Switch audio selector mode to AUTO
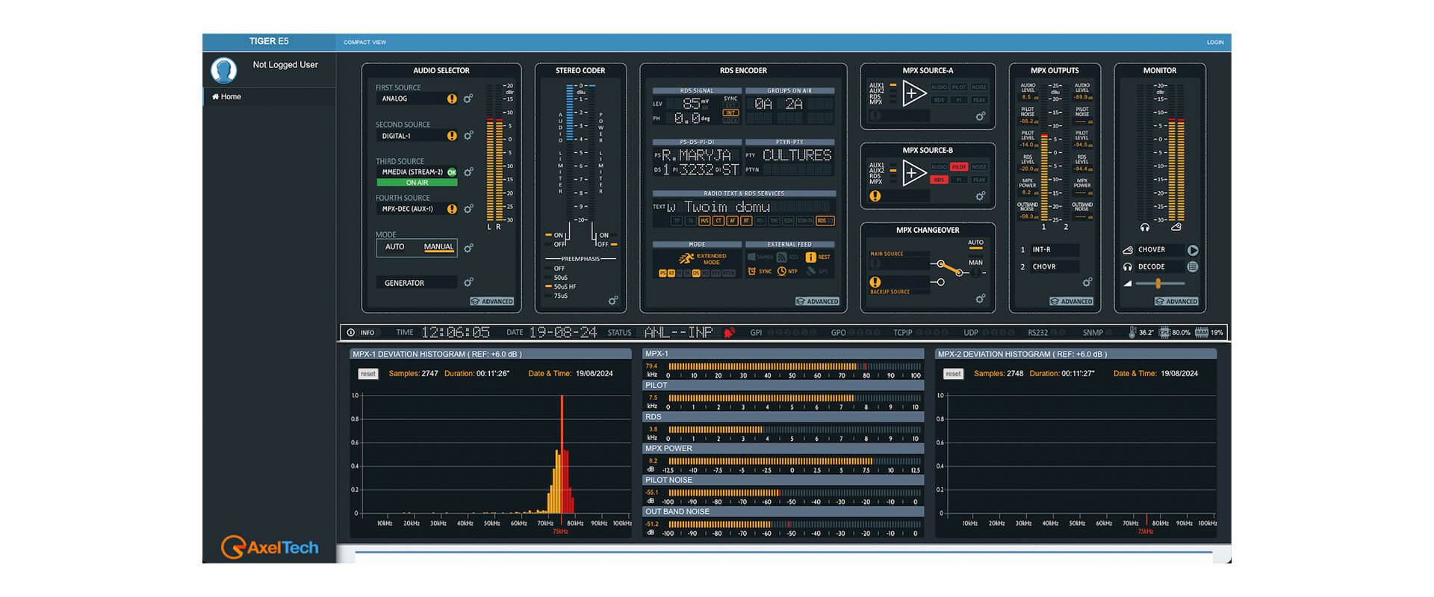Image resolution: width=1434 pixels, height=597 pixels. (x=394, y=247)
